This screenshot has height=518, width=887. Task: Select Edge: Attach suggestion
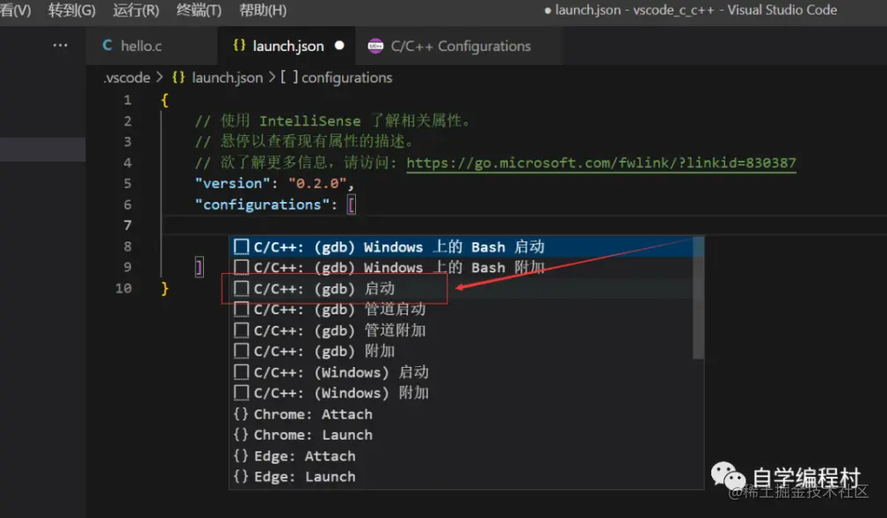461,456
